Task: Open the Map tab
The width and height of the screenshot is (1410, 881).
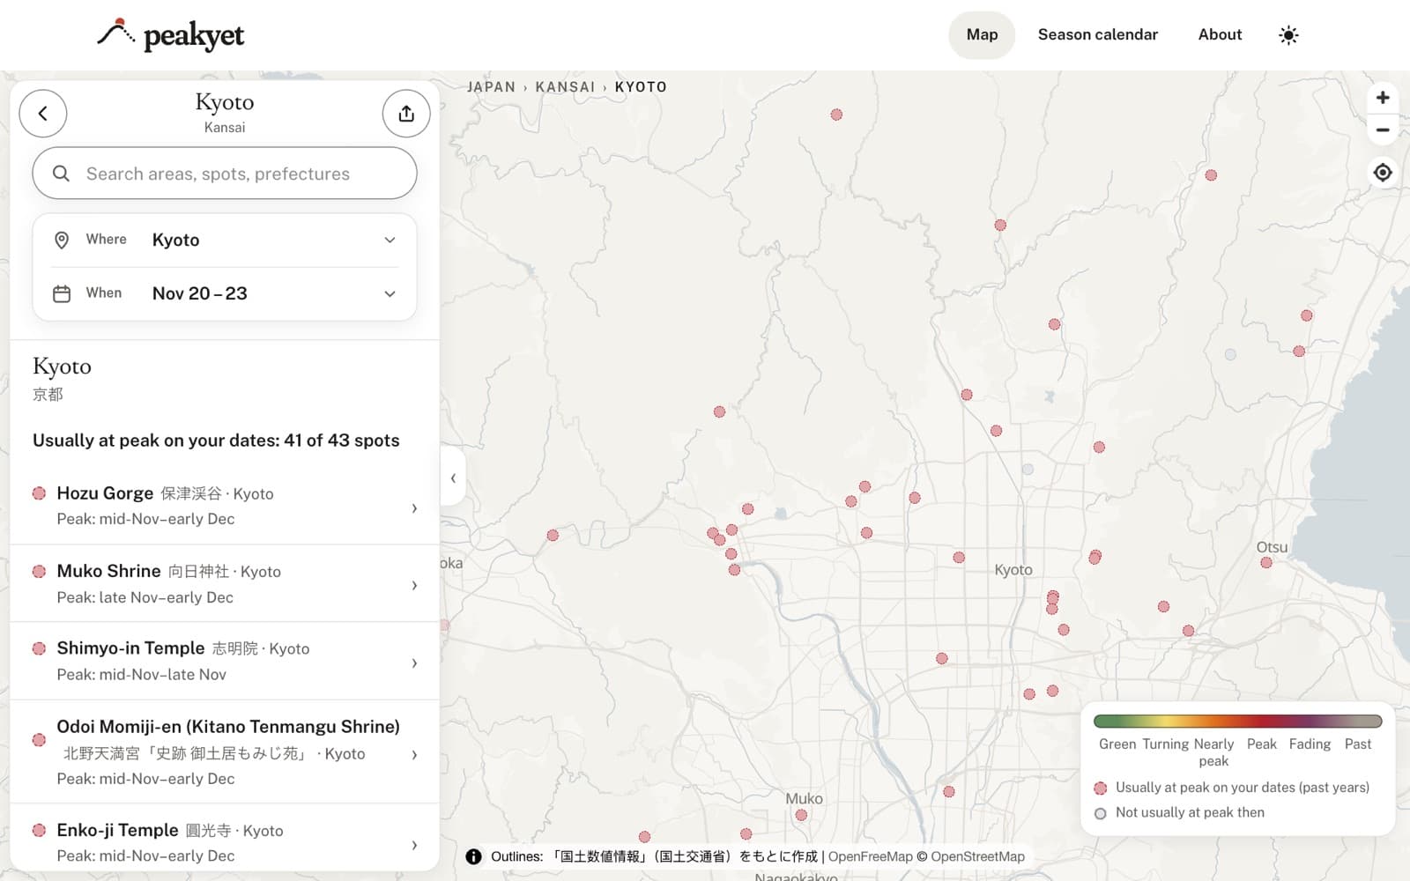Action: pyautogui.click(x=982, y=34)
